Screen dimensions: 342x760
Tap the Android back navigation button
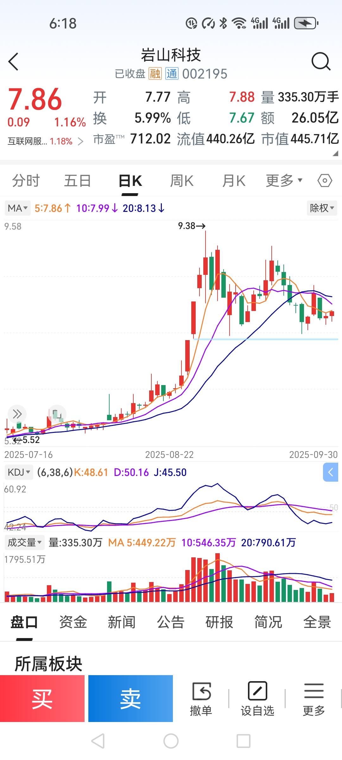(x=98, y=741)
